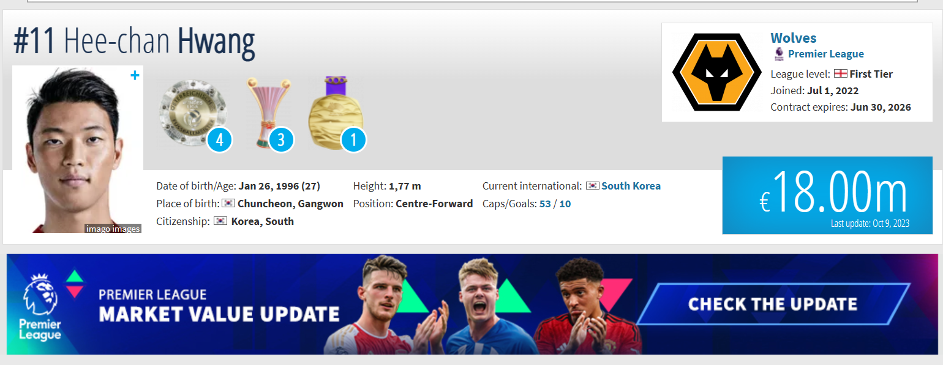This screenshot has width=943, height=365.
Task: Click the blue plus icon on player photo
Action: click(x=135, y=75)
